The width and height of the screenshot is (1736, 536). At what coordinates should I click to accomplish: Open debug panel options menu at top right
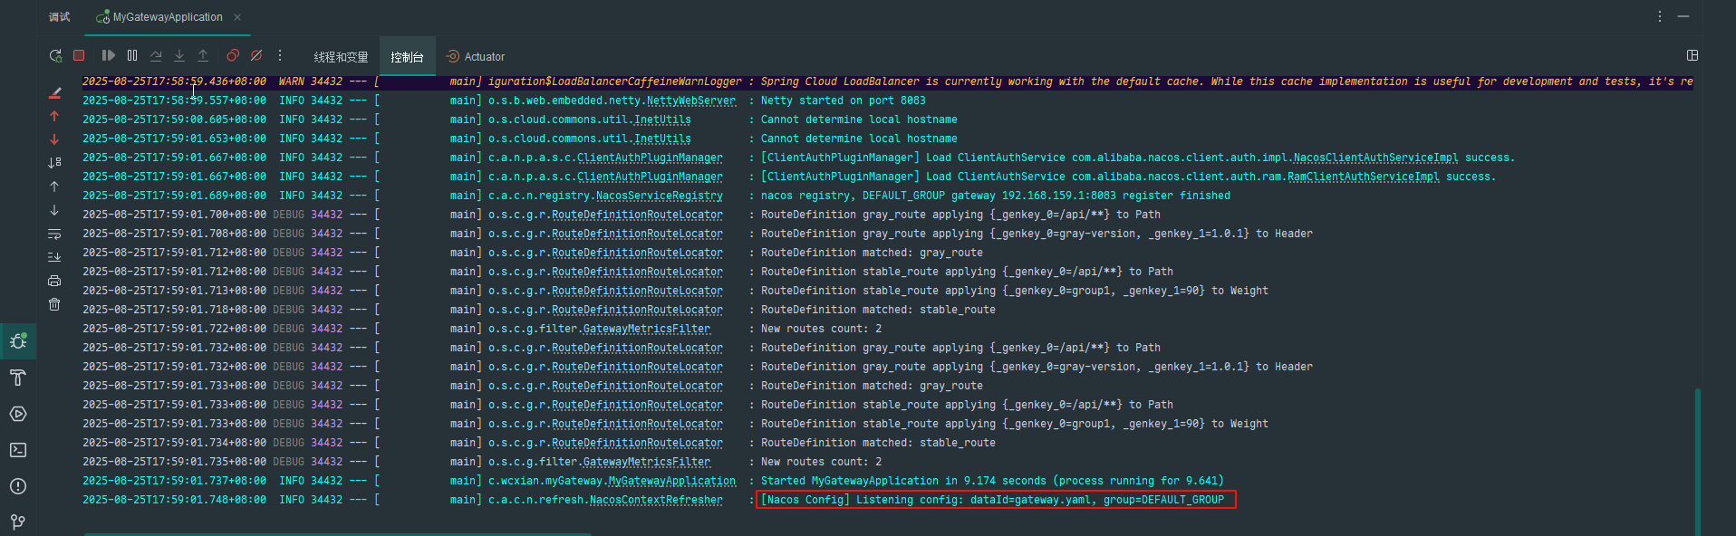(x=1659, y=16)
